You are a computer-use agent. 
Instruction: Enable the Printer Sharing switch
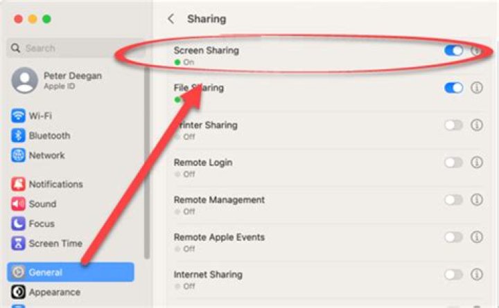tap(453, 125)
